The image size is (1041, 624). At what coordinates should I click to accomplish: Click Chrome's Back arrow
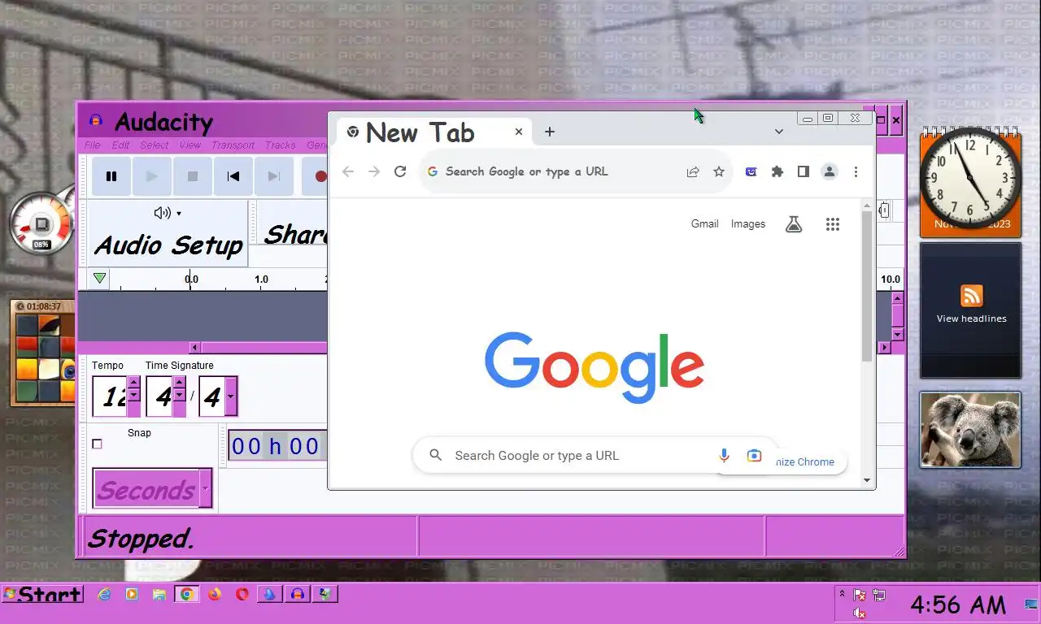tap(348, 171)
